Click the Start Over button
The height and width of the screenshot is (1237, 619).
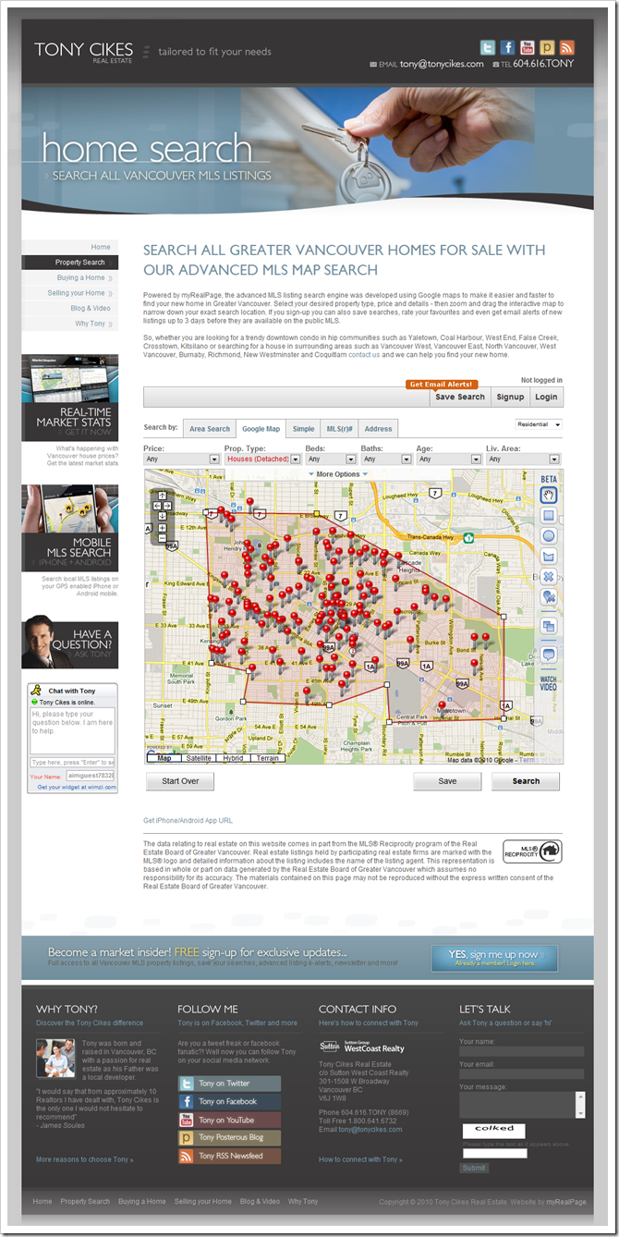(x=180, y=781)
